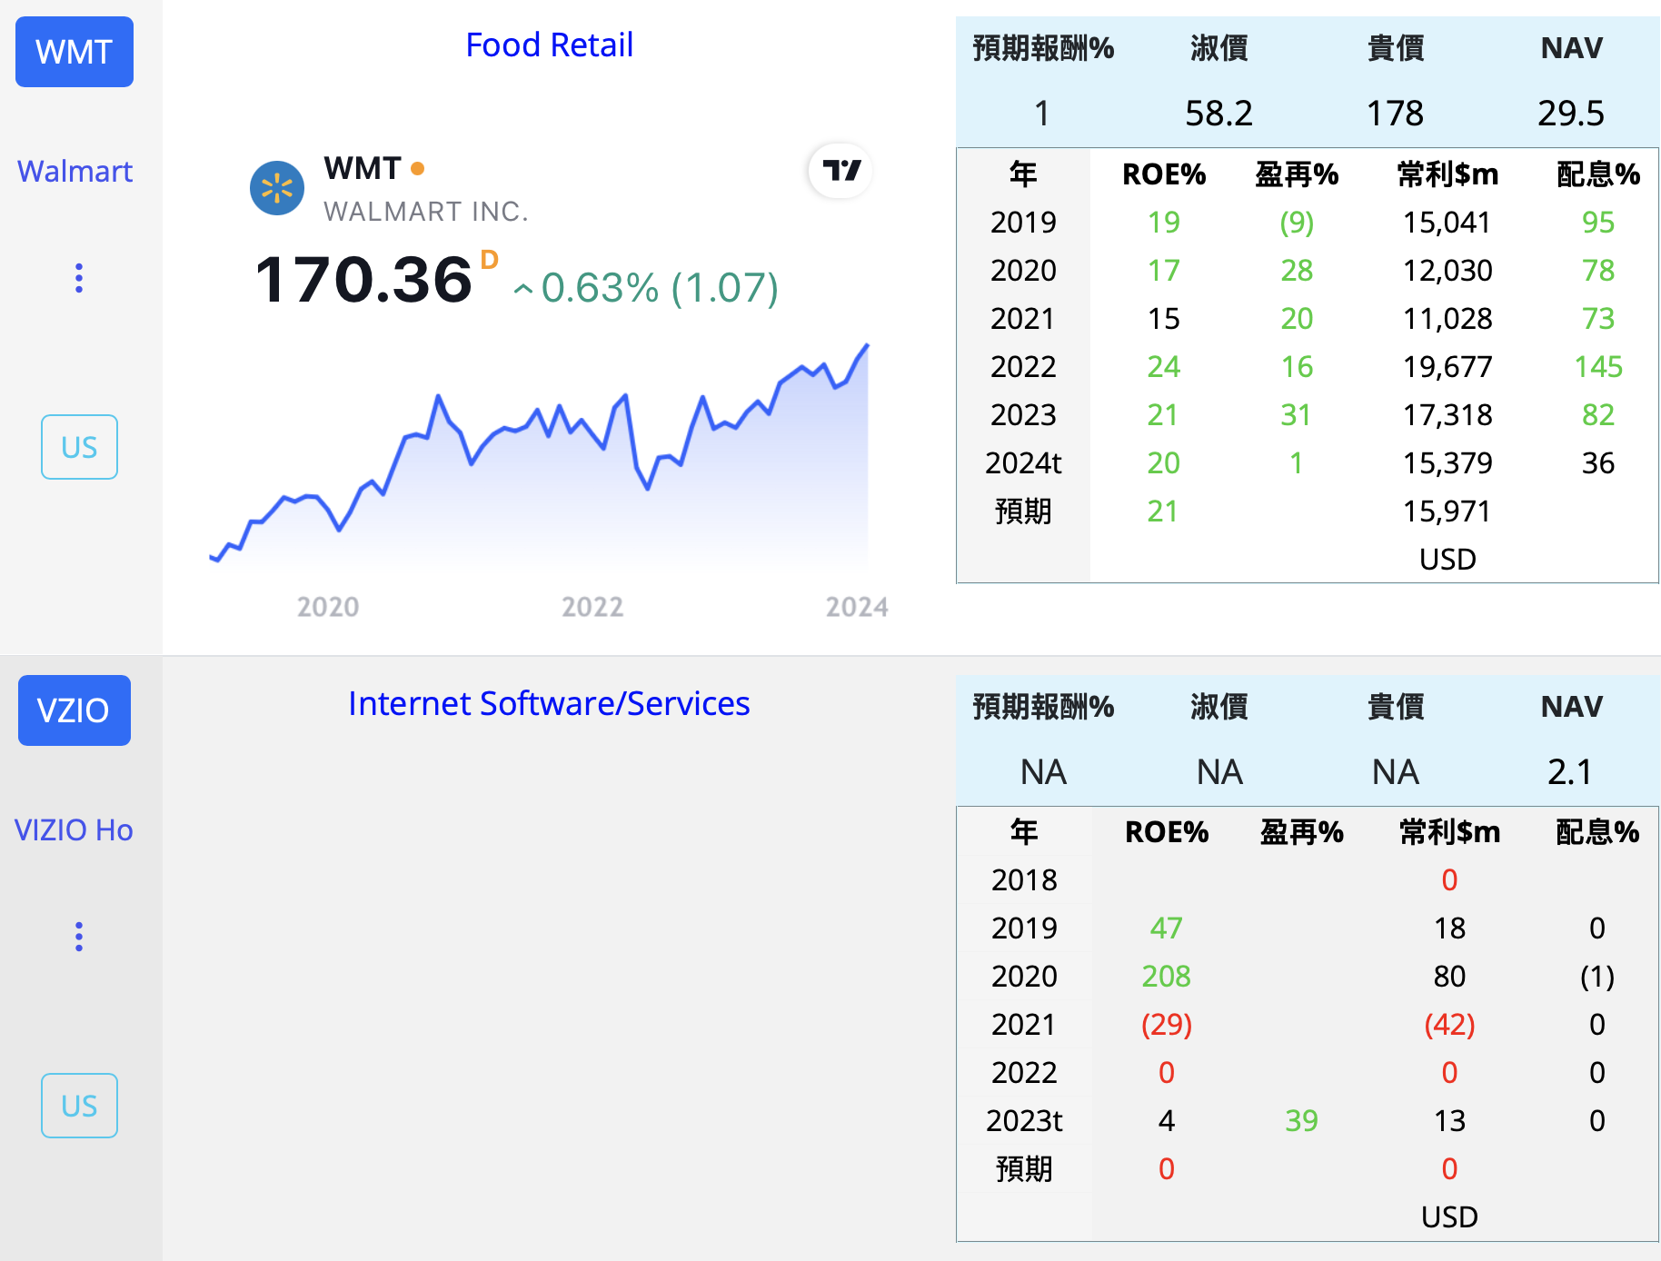Click the orange D delayed-data indicator
The image size is (1661, 1261).
coord(490,260)
